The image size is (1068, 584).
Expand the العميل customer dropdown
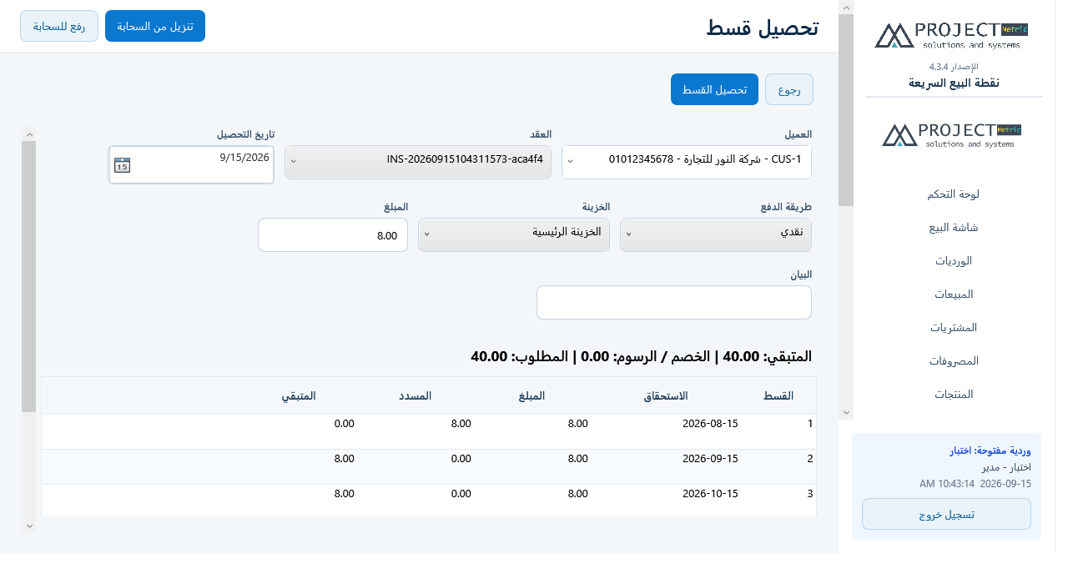pyautogui.click(x=687, y=162)
